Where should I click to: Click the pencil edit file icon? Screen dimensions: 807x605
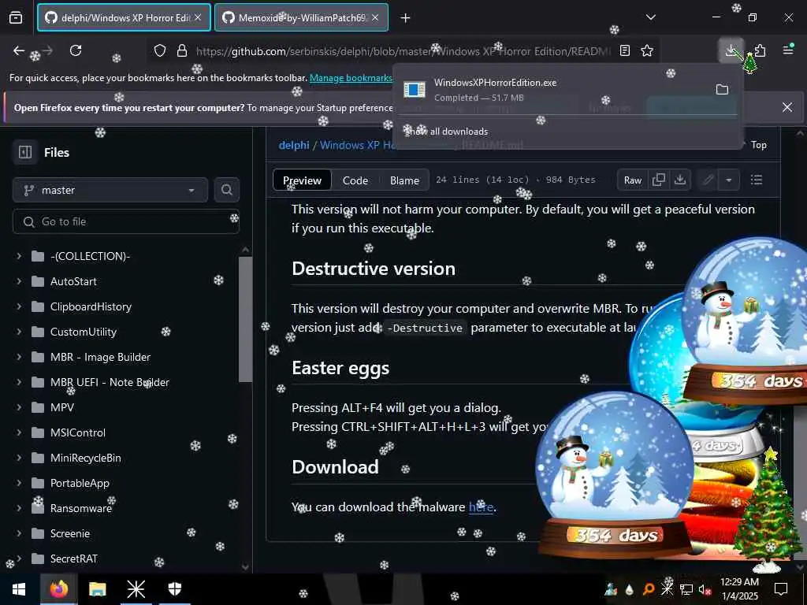coord(708,180)
